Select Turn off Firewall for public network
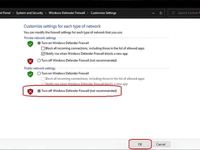This screenshot has width=200, height=150. 39,91
